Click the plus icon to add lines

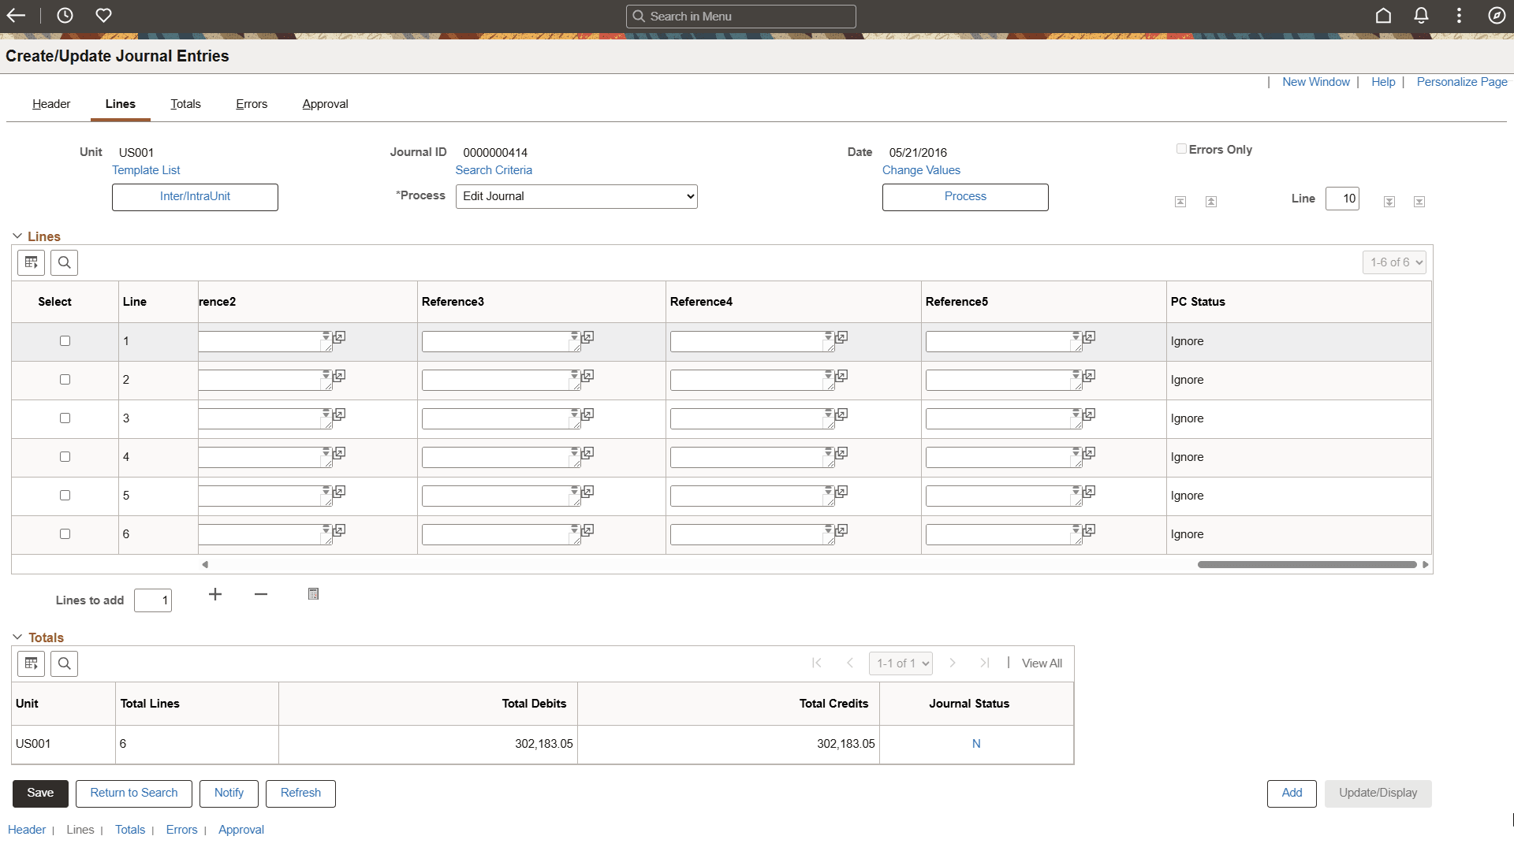click(215, 594)
